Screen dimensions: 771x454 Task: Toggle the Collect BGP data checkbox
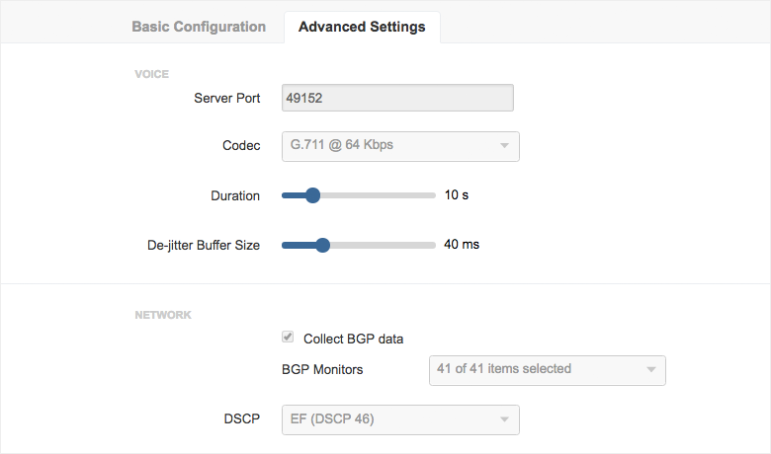[289, 338]
